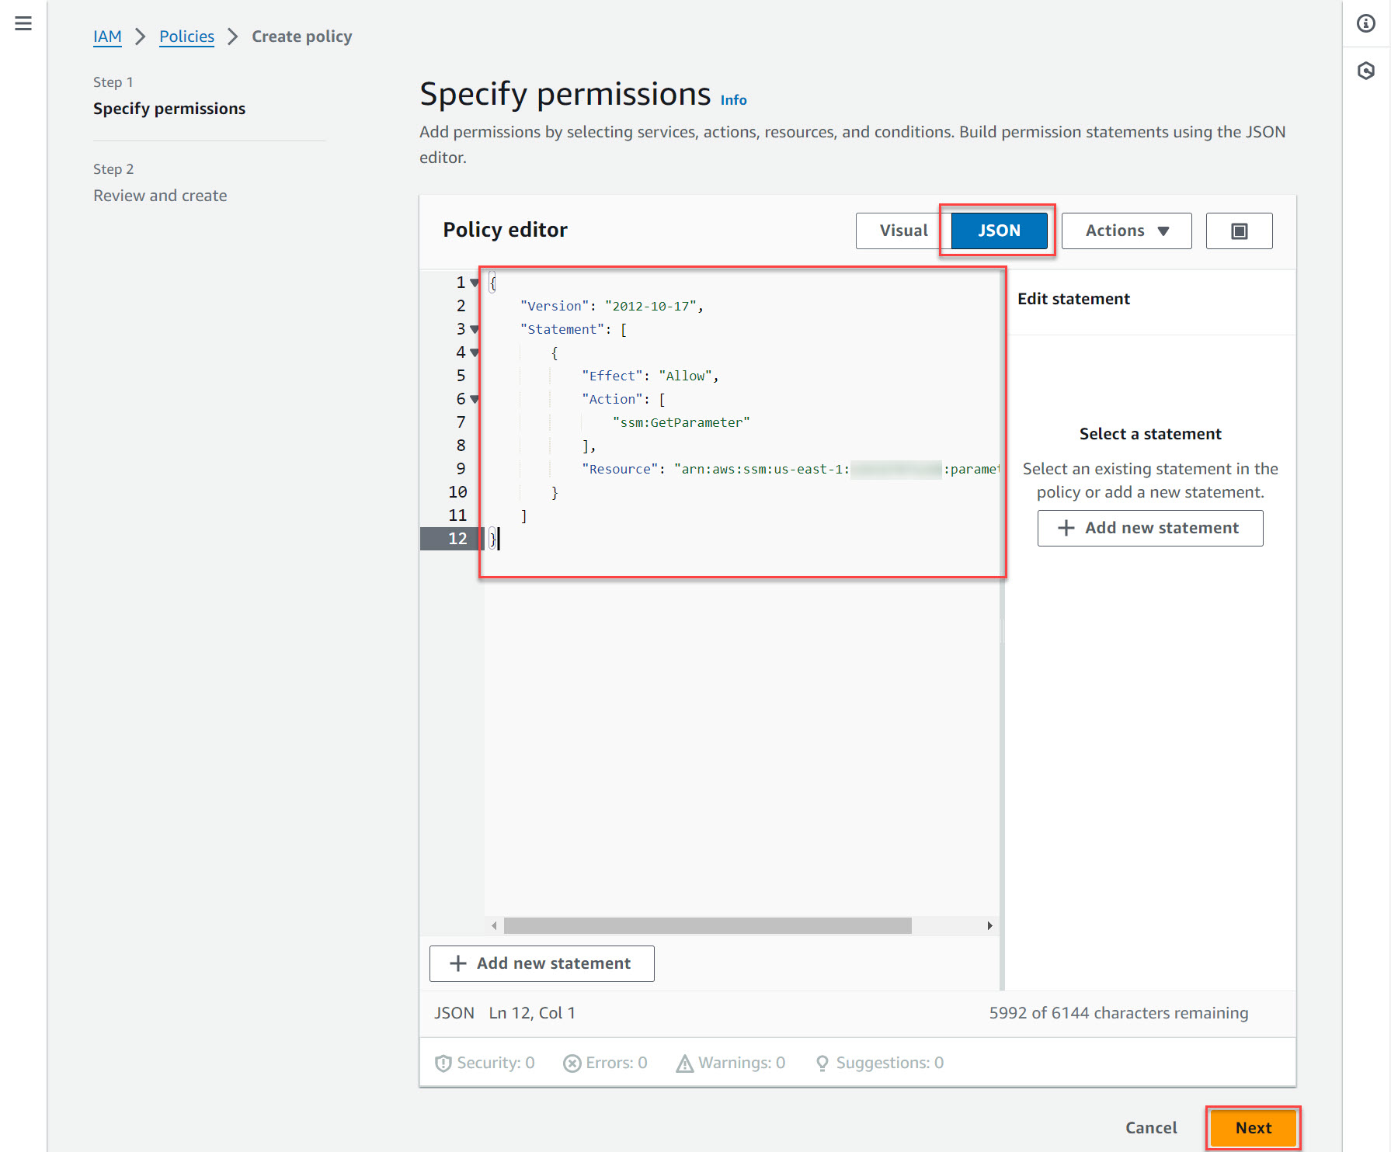Click the Warnings: 0 triangle icon
The image size is (1391, 1152).
[684, 1063]
